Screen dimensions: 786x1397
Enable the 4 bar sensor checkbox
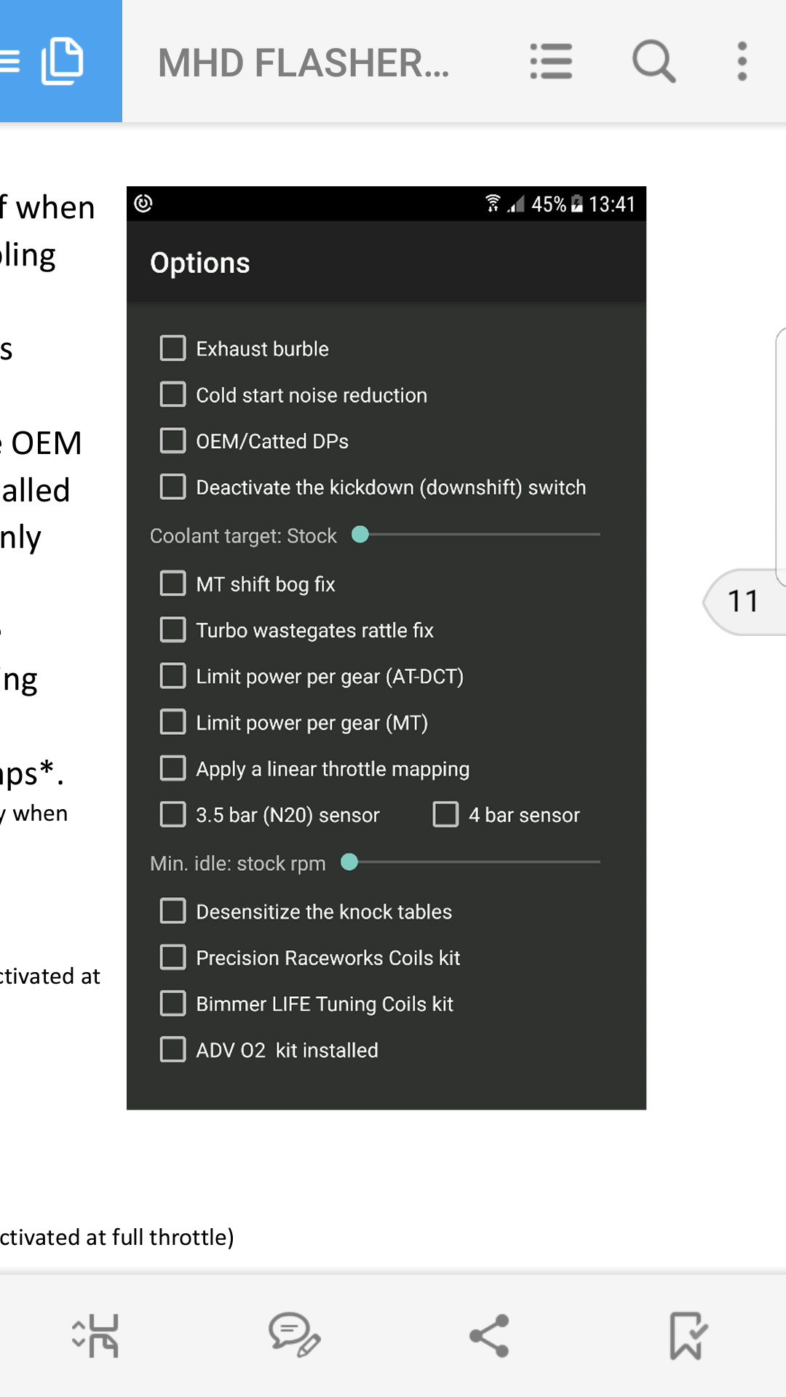(445, 814)
